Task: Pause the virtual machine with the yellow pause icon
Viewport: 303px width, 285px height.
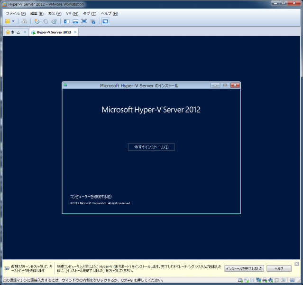Action: point(7,21)
